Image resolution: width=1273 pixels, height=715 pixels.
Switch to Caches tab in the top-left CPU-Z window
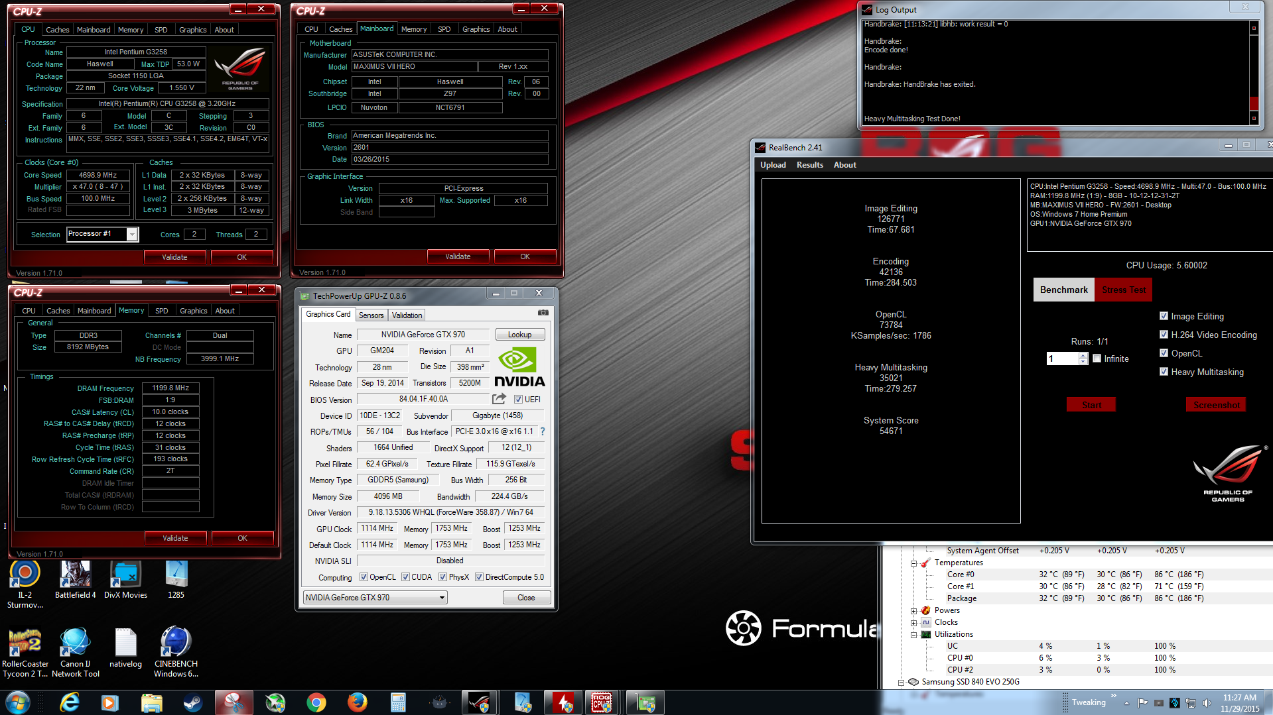[57, 30]
